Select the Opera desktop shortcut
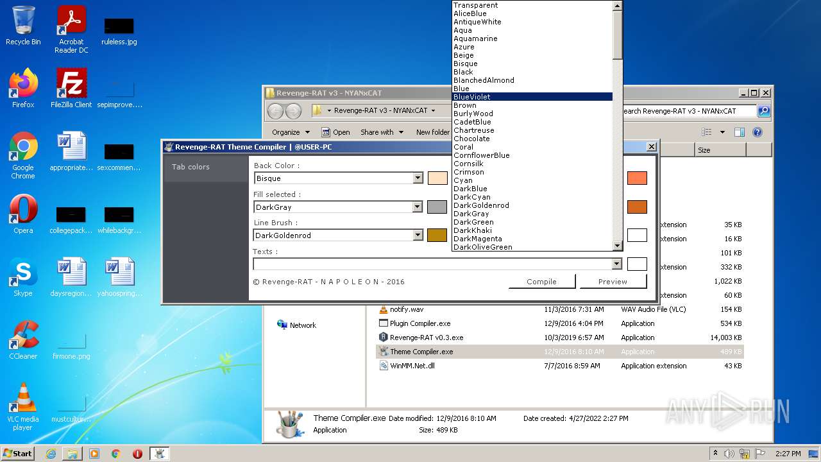Image resolution: width=821 pixels, height=462 pixels. click(23, 214)
